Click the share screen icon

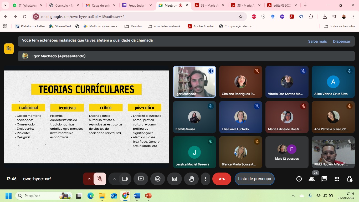tap(141, 179)
